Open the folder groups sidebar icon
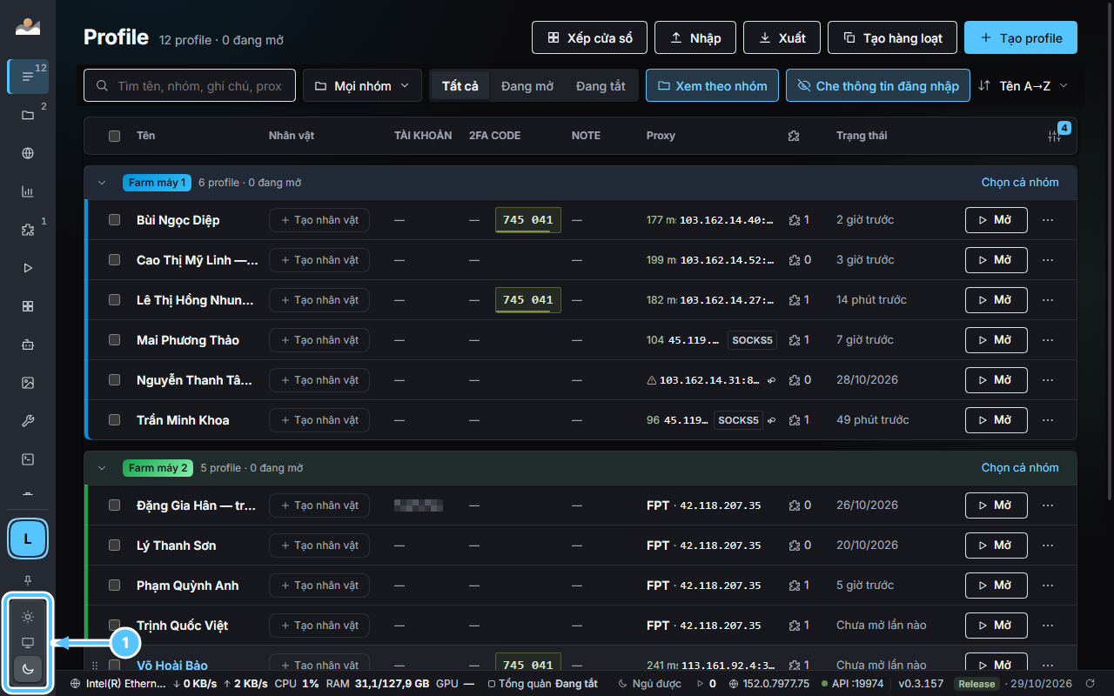This screenshot has height=696, width=1114. (x=28, y=115)
